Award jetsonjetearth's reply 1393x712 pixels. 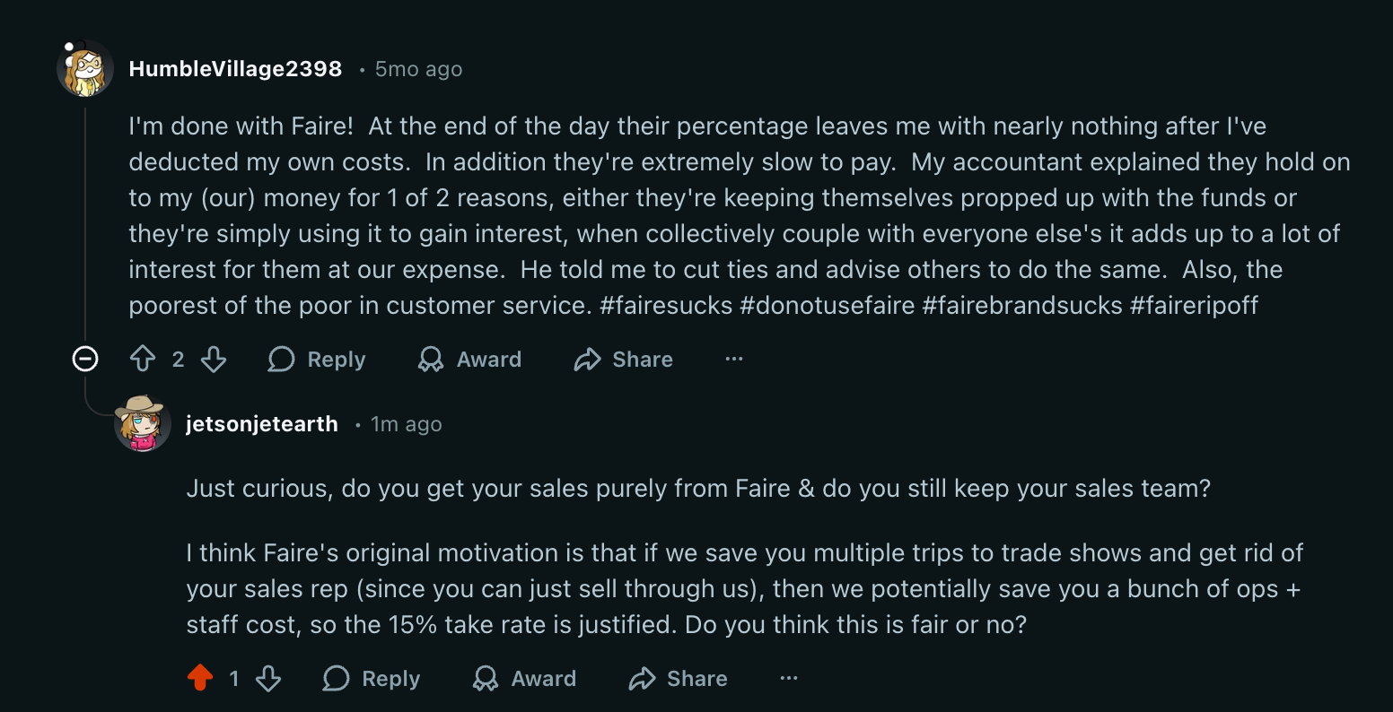(524, 679)
